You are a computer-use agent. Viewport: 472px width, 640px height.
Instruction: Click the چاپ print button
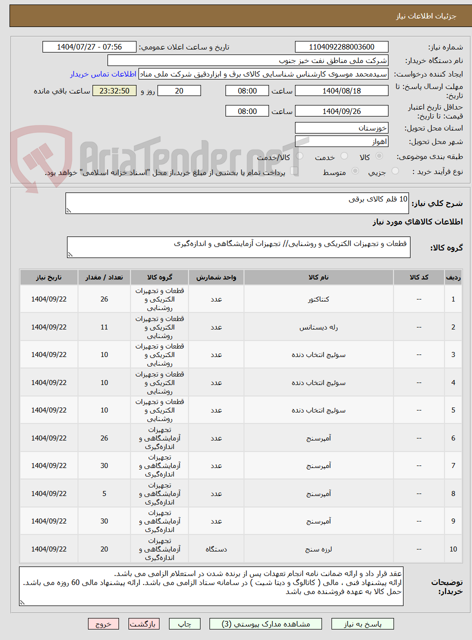pos(184,624)
